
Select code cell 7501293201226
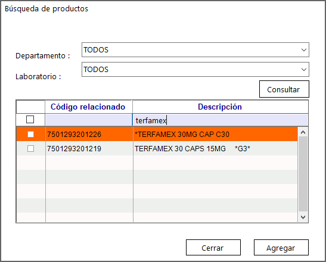coord(89,134)
